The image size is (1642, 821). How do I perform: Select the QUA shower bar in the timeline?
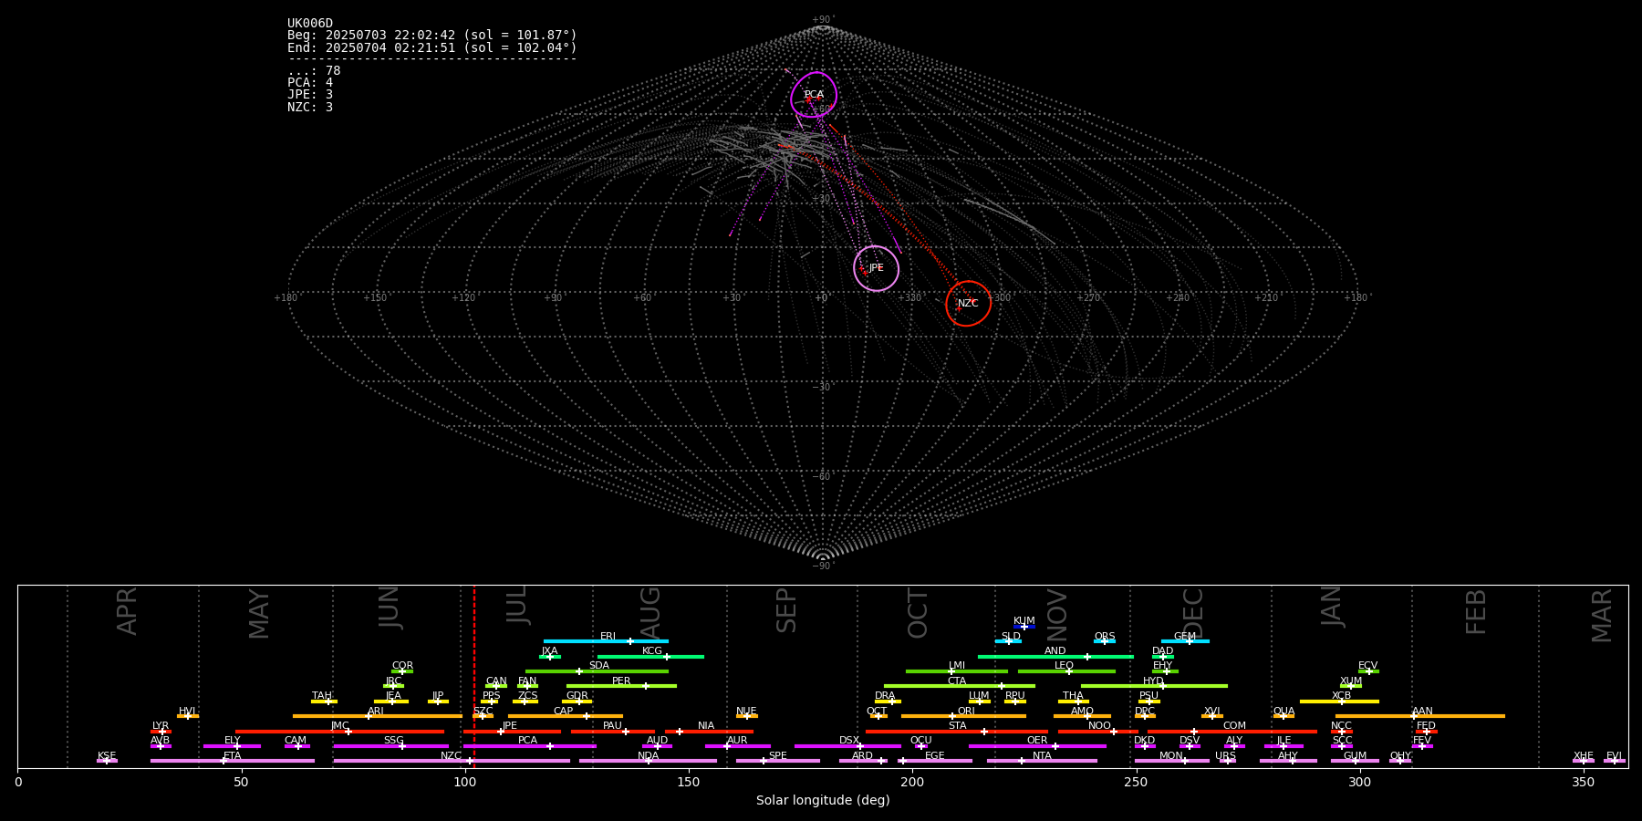1283,716
